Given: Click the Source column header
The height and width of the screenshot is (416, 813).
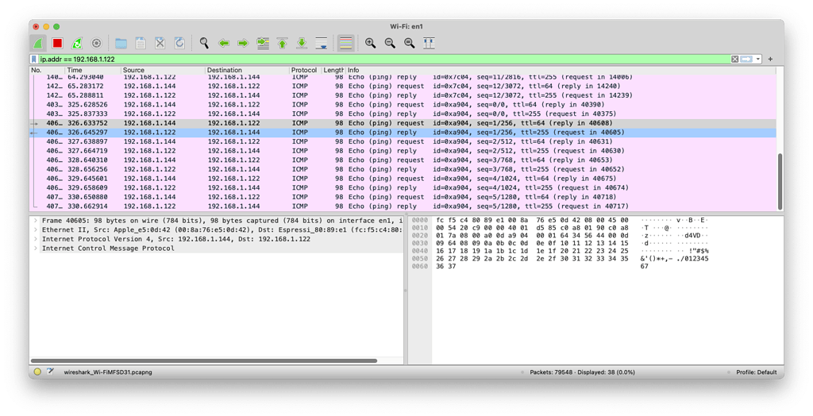Looking at the screenshot, I should click(133, 71).
